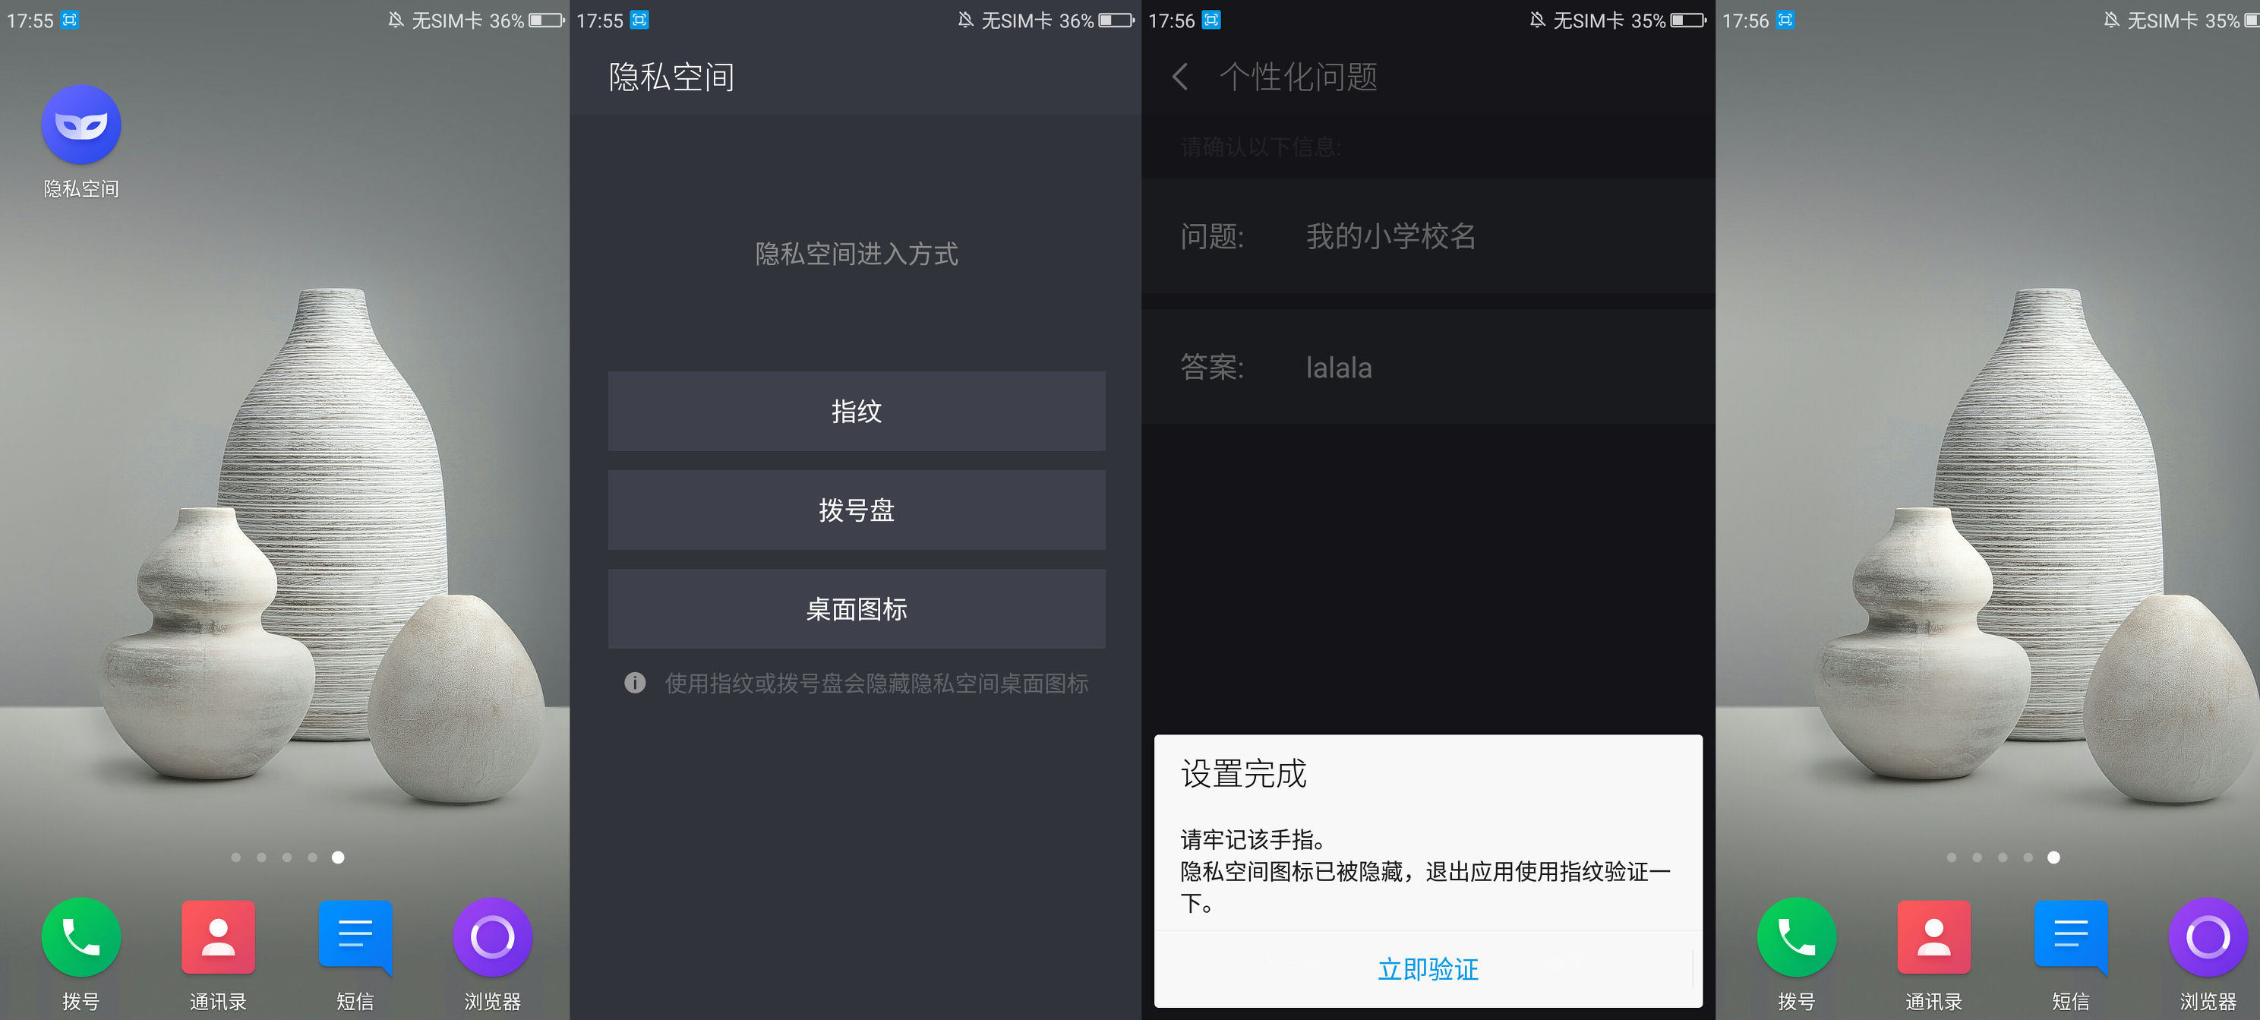Tap the green 拨号 phone icon on first home screen
The image size is (2260, 1020).
[x=80, y=936]
